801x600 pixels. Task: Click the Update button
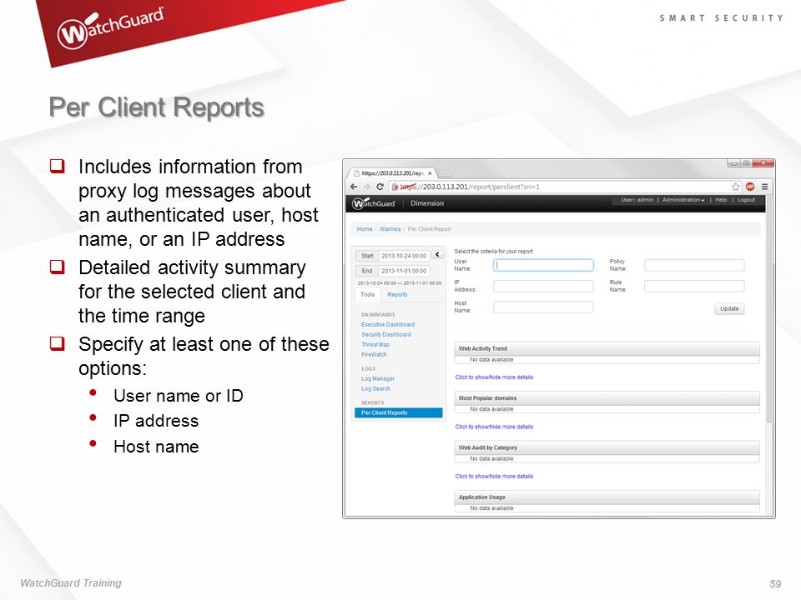click(x=729, y=308)
